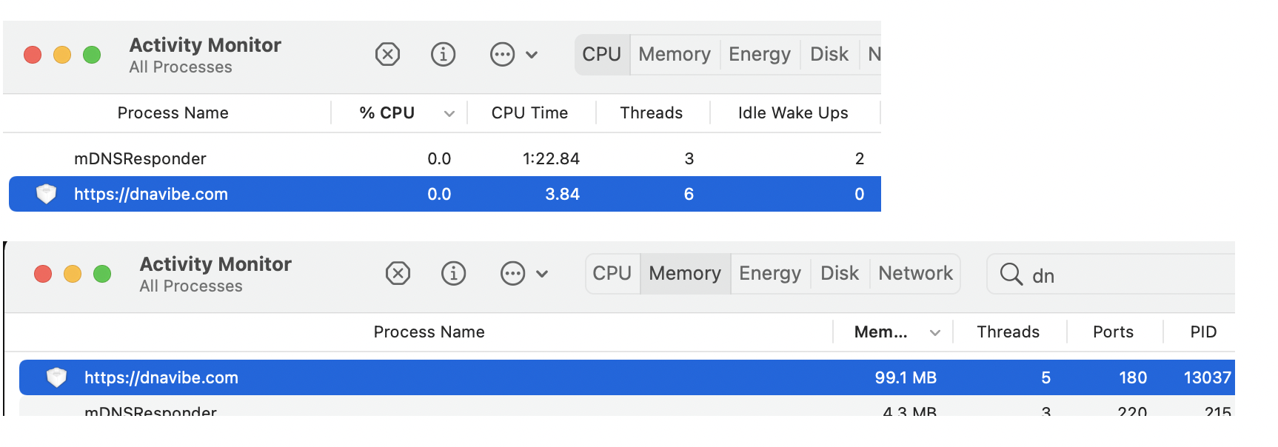Select mDNSResponder row in top window

[x=140, y=158]
